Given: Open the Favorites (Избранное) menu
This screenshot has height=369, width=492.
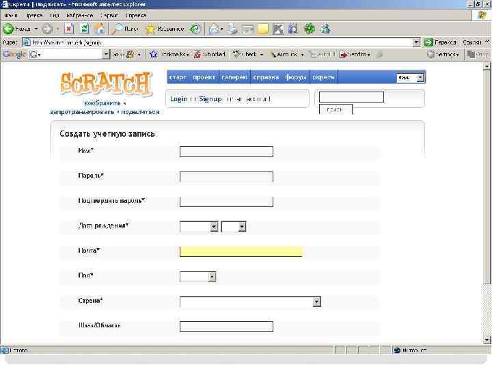Looking at the screenshot, I should pyautogui.click(x=80, y=15).
